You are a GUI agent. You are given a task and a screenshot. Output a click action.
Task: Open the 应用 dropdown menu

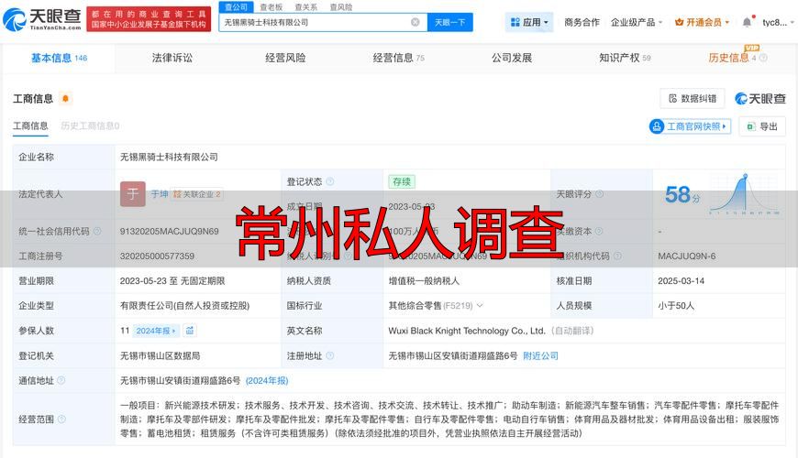pyautogui.click(x=529, y=22)
